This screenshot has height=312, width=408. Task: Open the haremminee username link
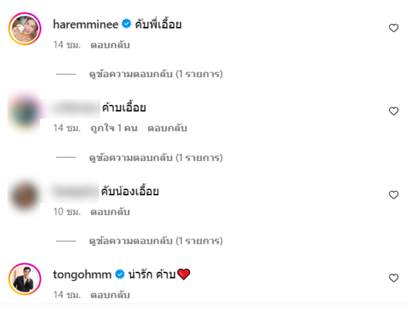[86, 24]
